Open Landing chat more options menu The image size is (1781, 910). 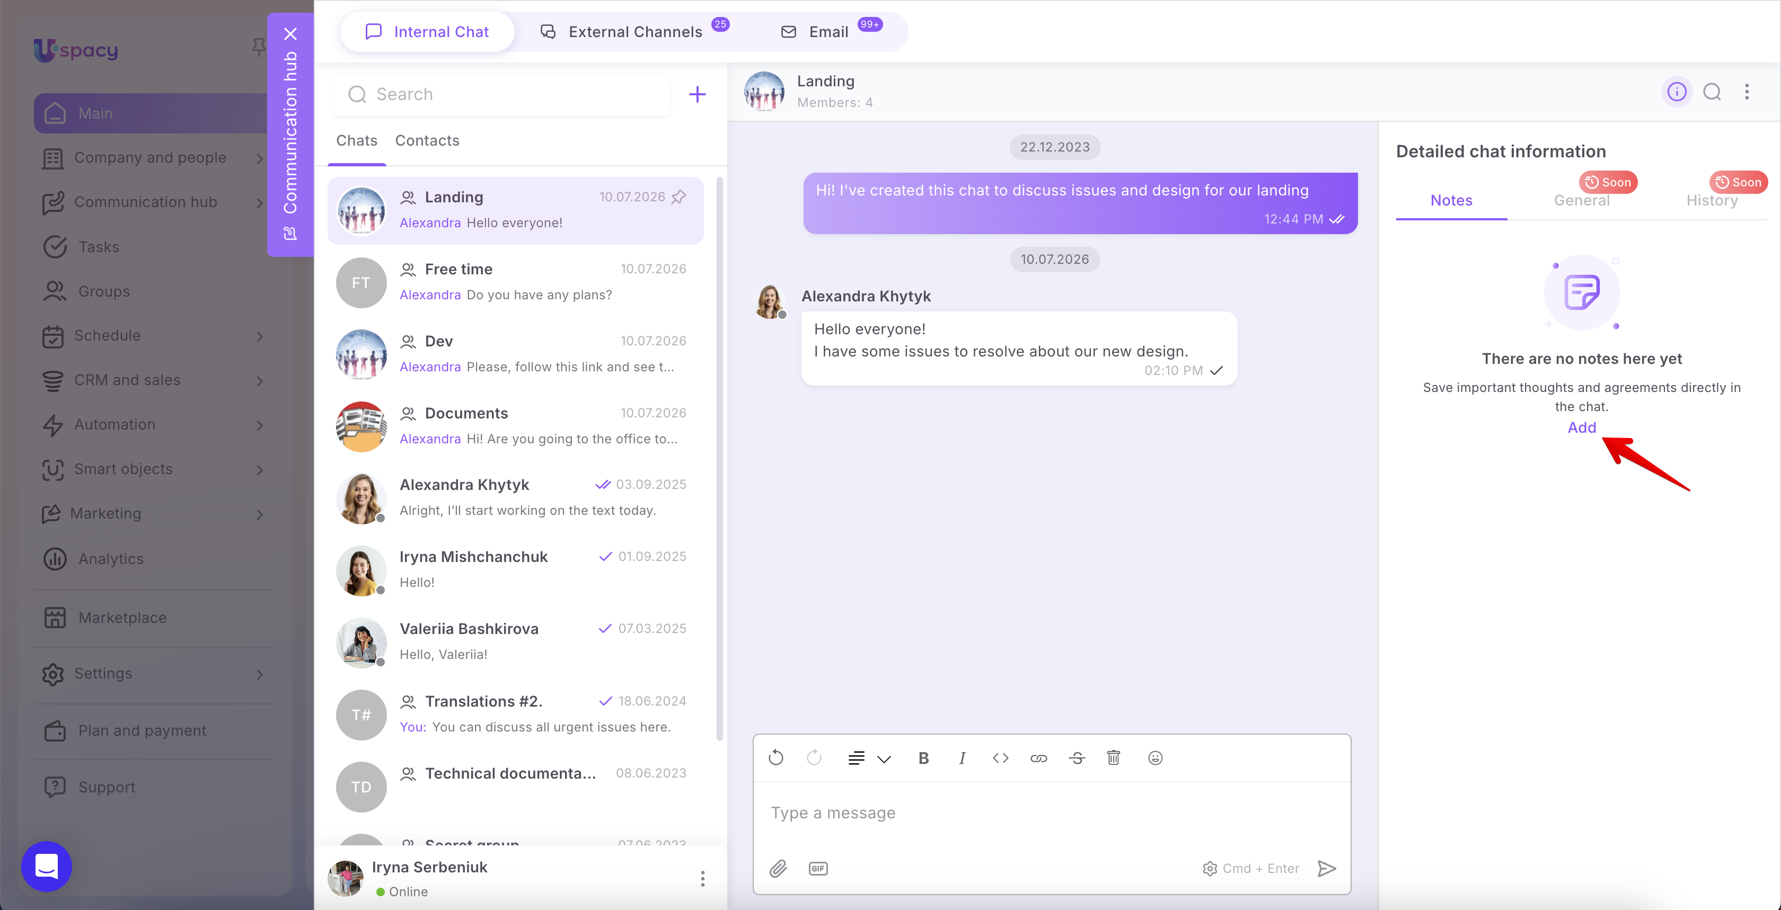(x=1747, y=92)
